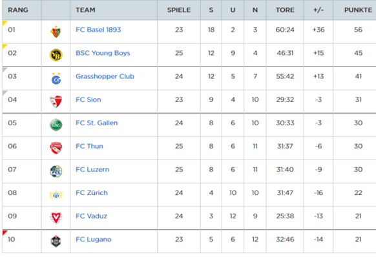Sort table by PUNKTE column header
Screen dimensions: 376x257
click(x=358, y=10)
